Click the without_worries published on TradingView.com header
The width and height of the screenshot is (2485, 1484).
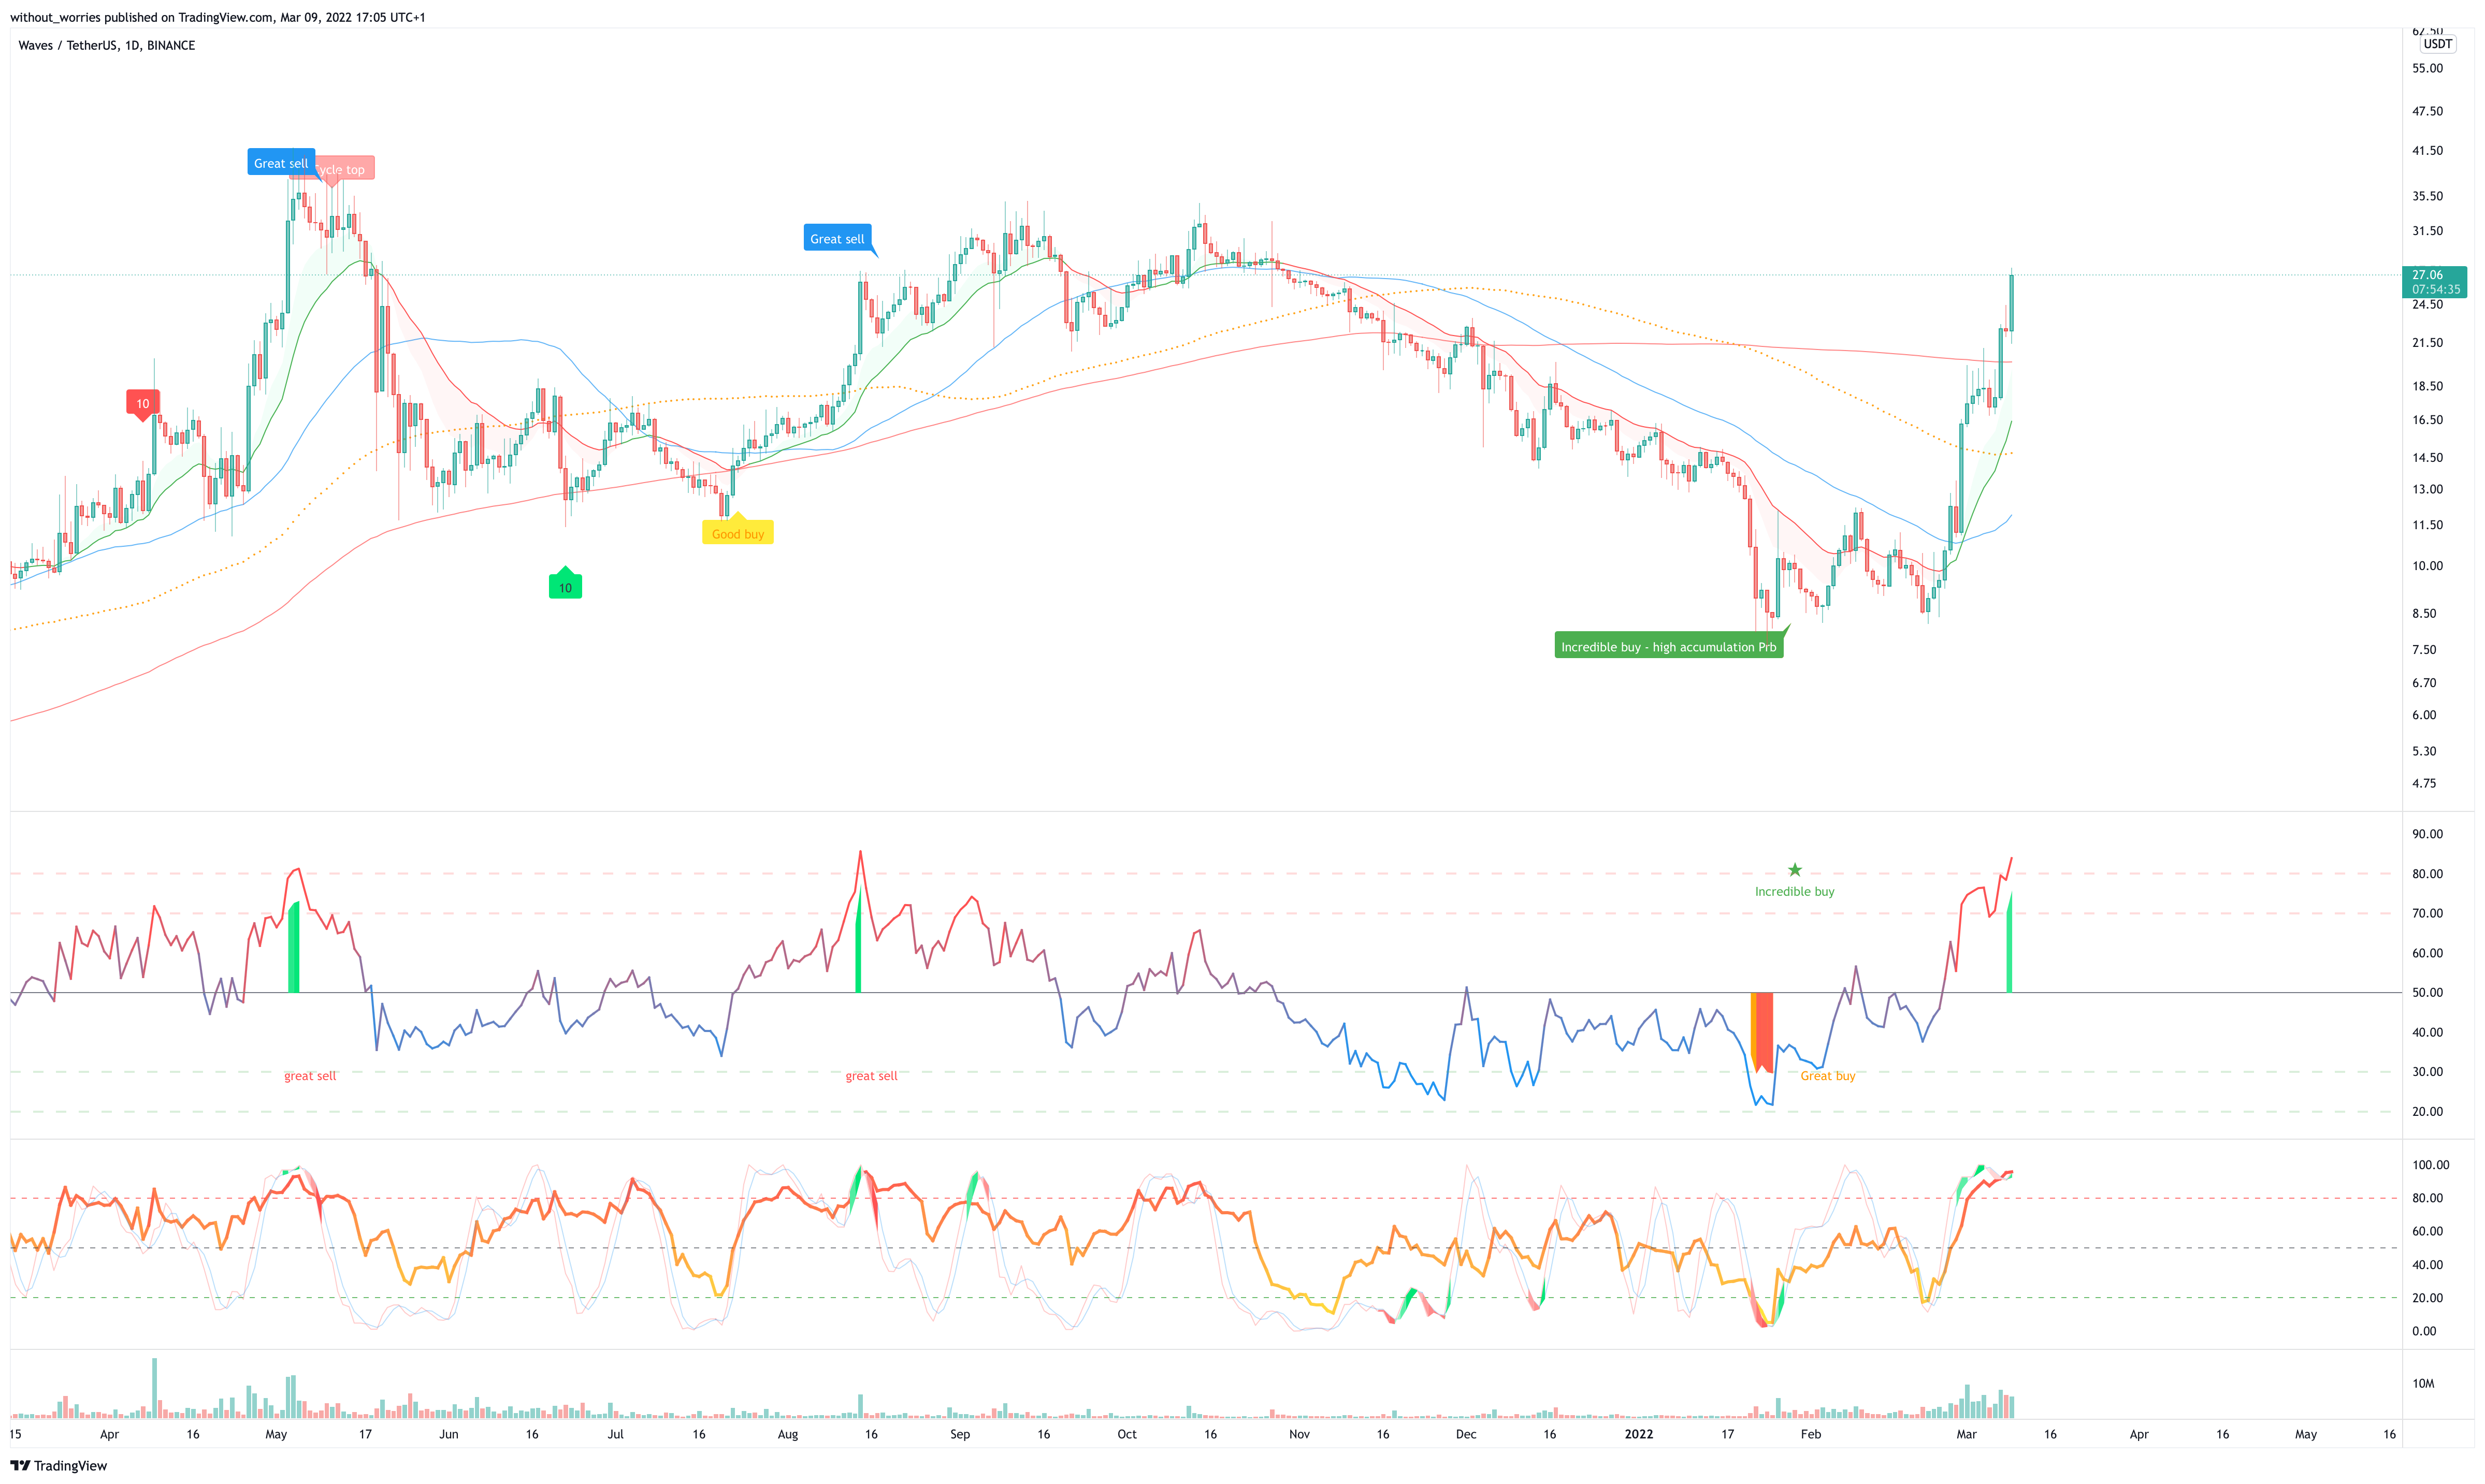coord(218,17)
